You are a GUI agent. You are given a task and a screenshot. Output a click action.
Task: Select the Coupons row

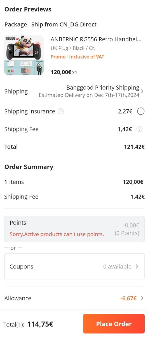pos(74,267)
